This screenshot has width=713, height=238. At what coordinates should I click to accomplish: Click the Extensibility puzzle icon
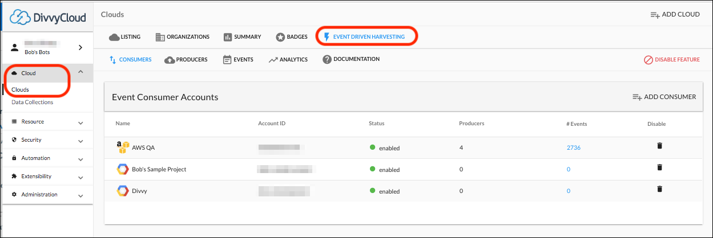point(14,177)
